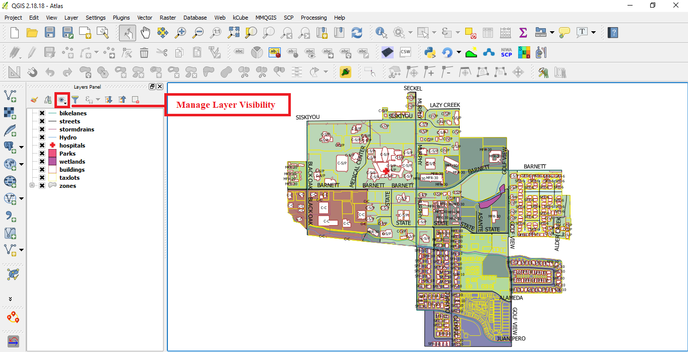Toggle visibility checkbox for stormdrains layer

tap(42, 129)
